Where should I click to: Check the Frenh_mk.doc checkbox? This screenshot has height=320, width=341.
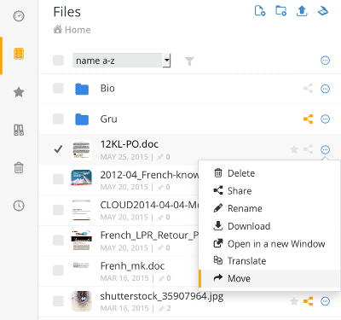click(x=58, y=271)
